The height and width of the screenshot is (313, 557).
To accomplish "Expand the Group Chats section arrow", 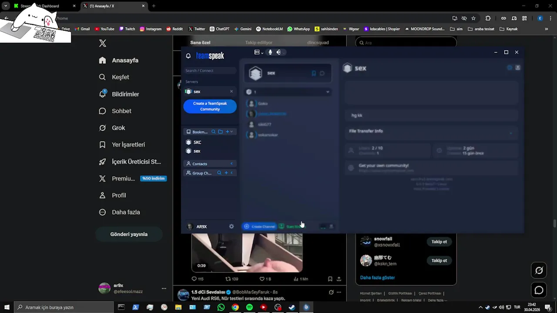I will point(232,173).
